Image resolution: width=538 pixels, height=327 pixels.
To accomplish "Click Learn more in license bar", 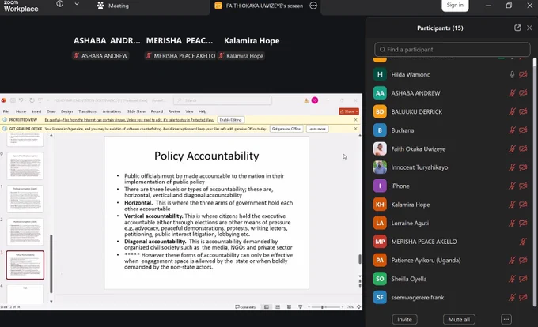I will click(x=316, y=129).
